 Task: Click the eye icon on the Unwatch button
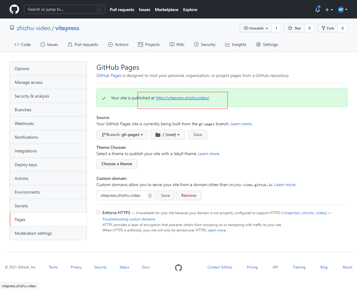246,28
